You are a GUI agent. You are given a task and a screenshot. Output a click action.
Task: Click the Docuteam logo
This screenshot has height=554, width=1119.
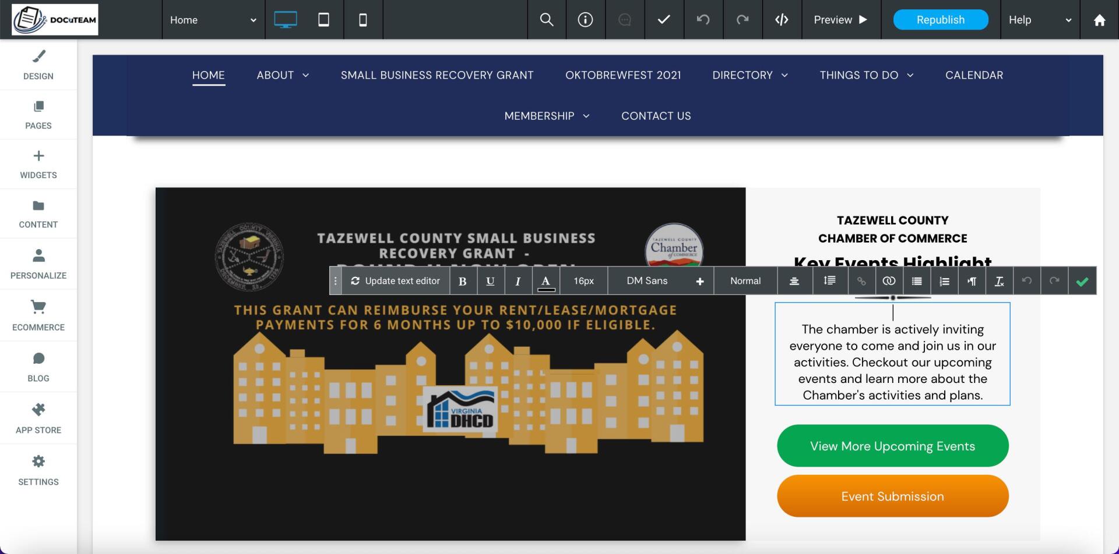[x=55, y=20]
